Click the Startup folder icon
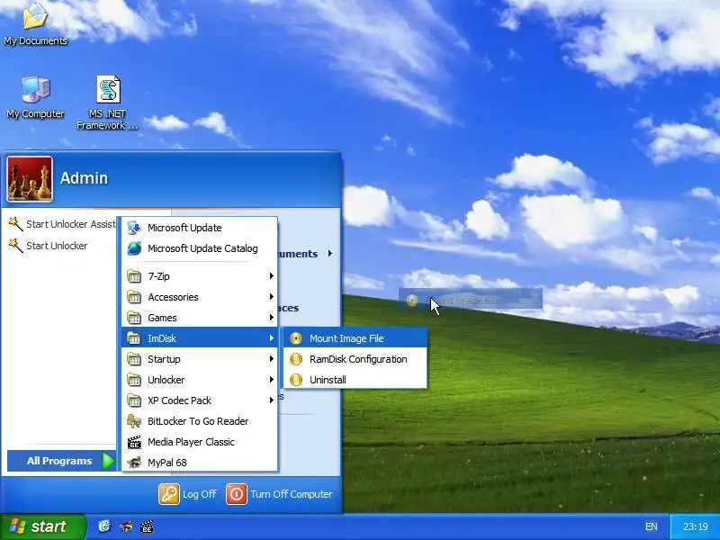 pos(134,358)
